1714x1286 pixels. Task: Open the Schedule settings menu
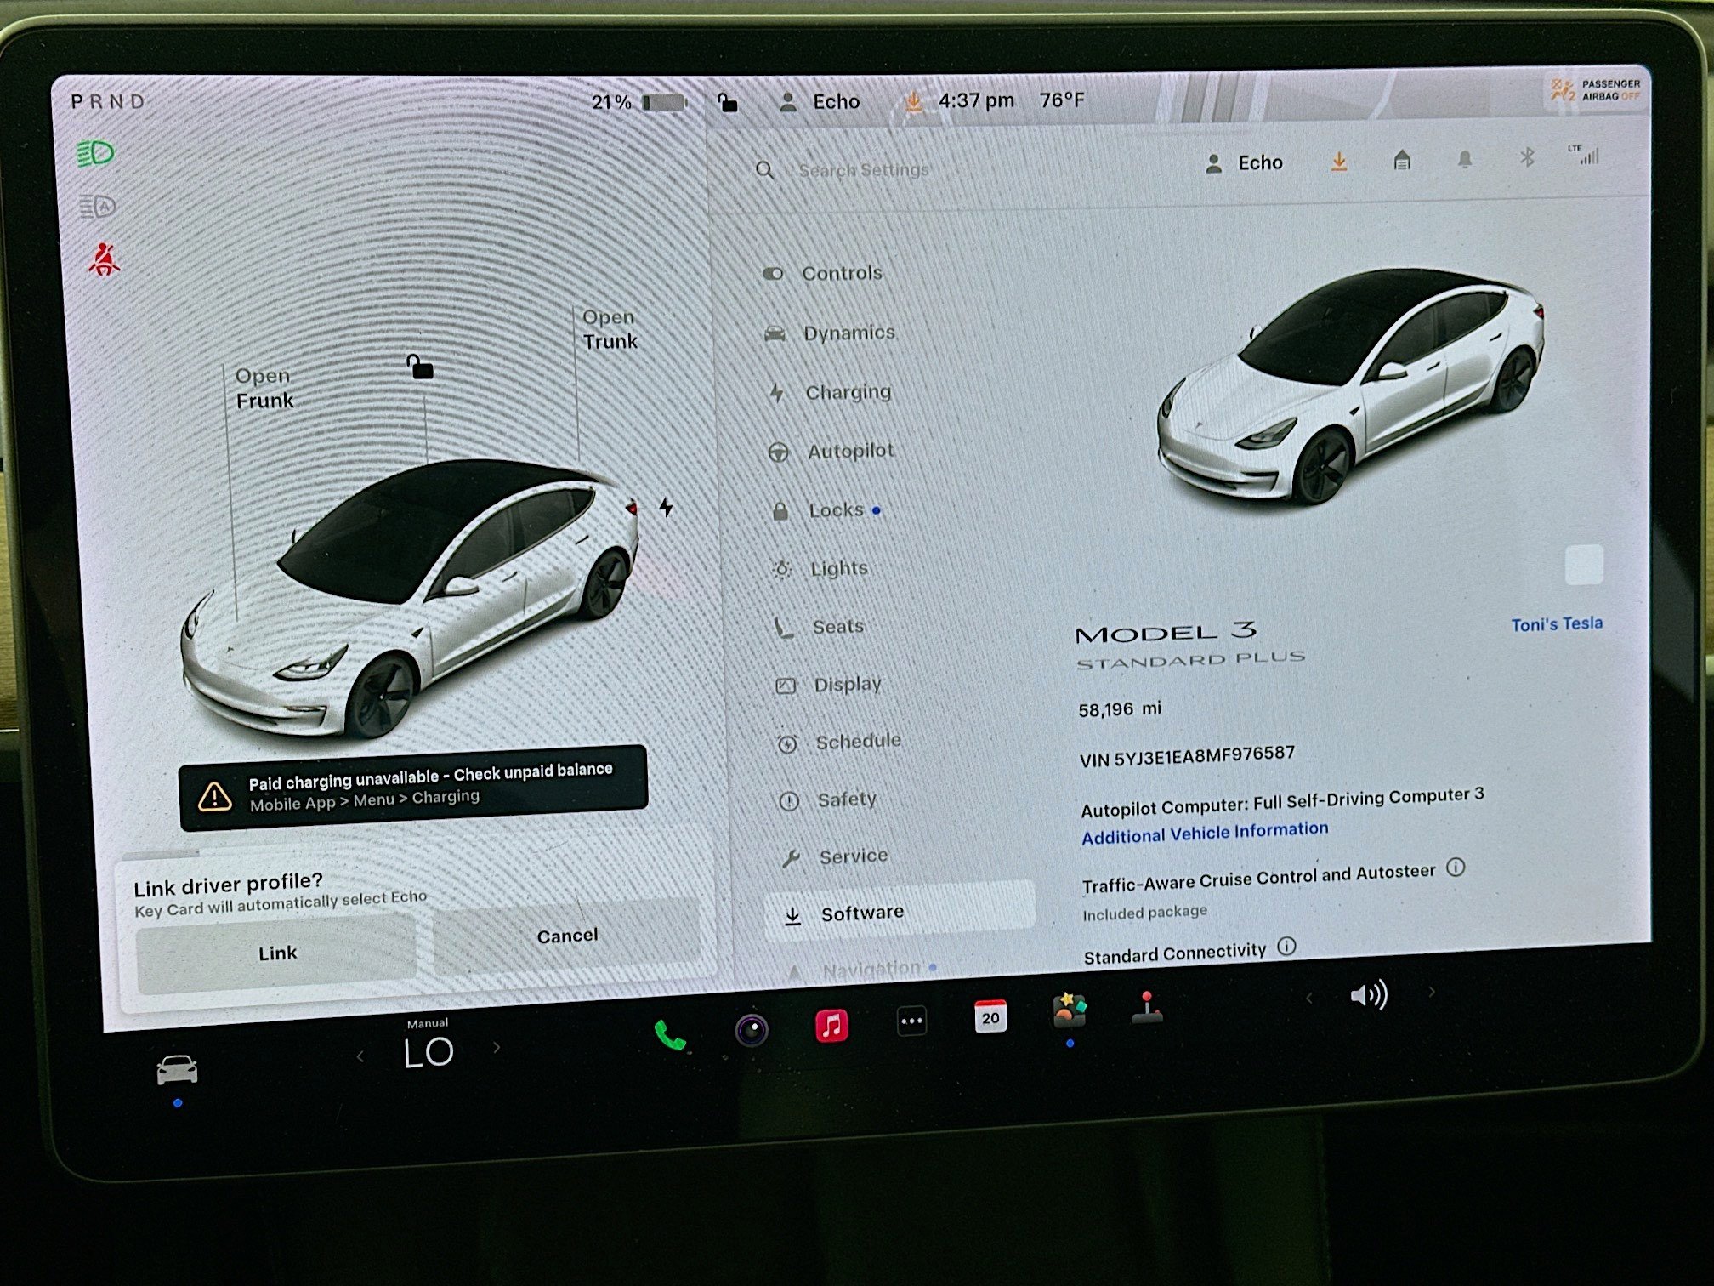click(840, 742)
